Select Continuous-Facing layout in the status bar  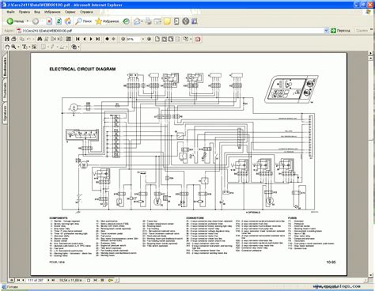102,280
